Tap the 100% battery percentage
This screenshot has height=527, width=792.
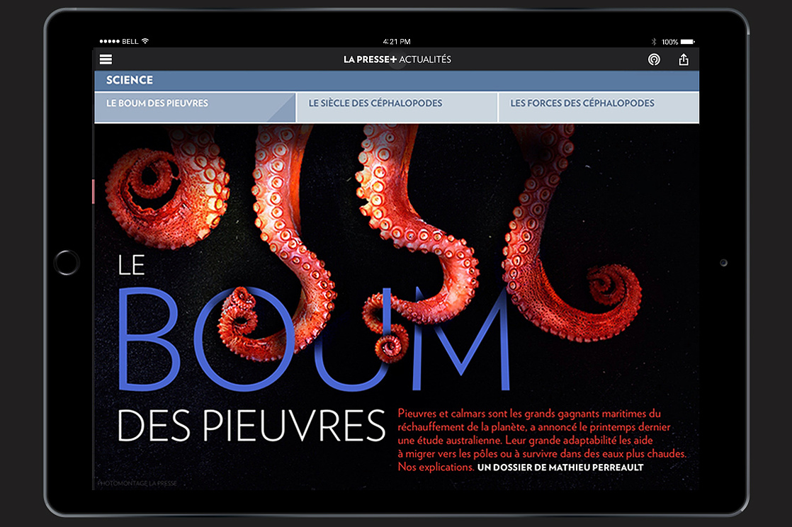(669, 42)
